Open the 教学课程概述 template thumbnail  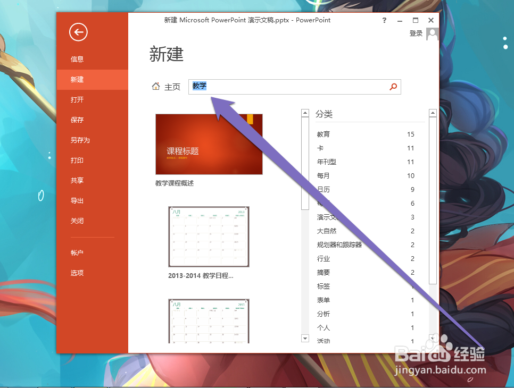pyautogui.click(x=209, y=145)
